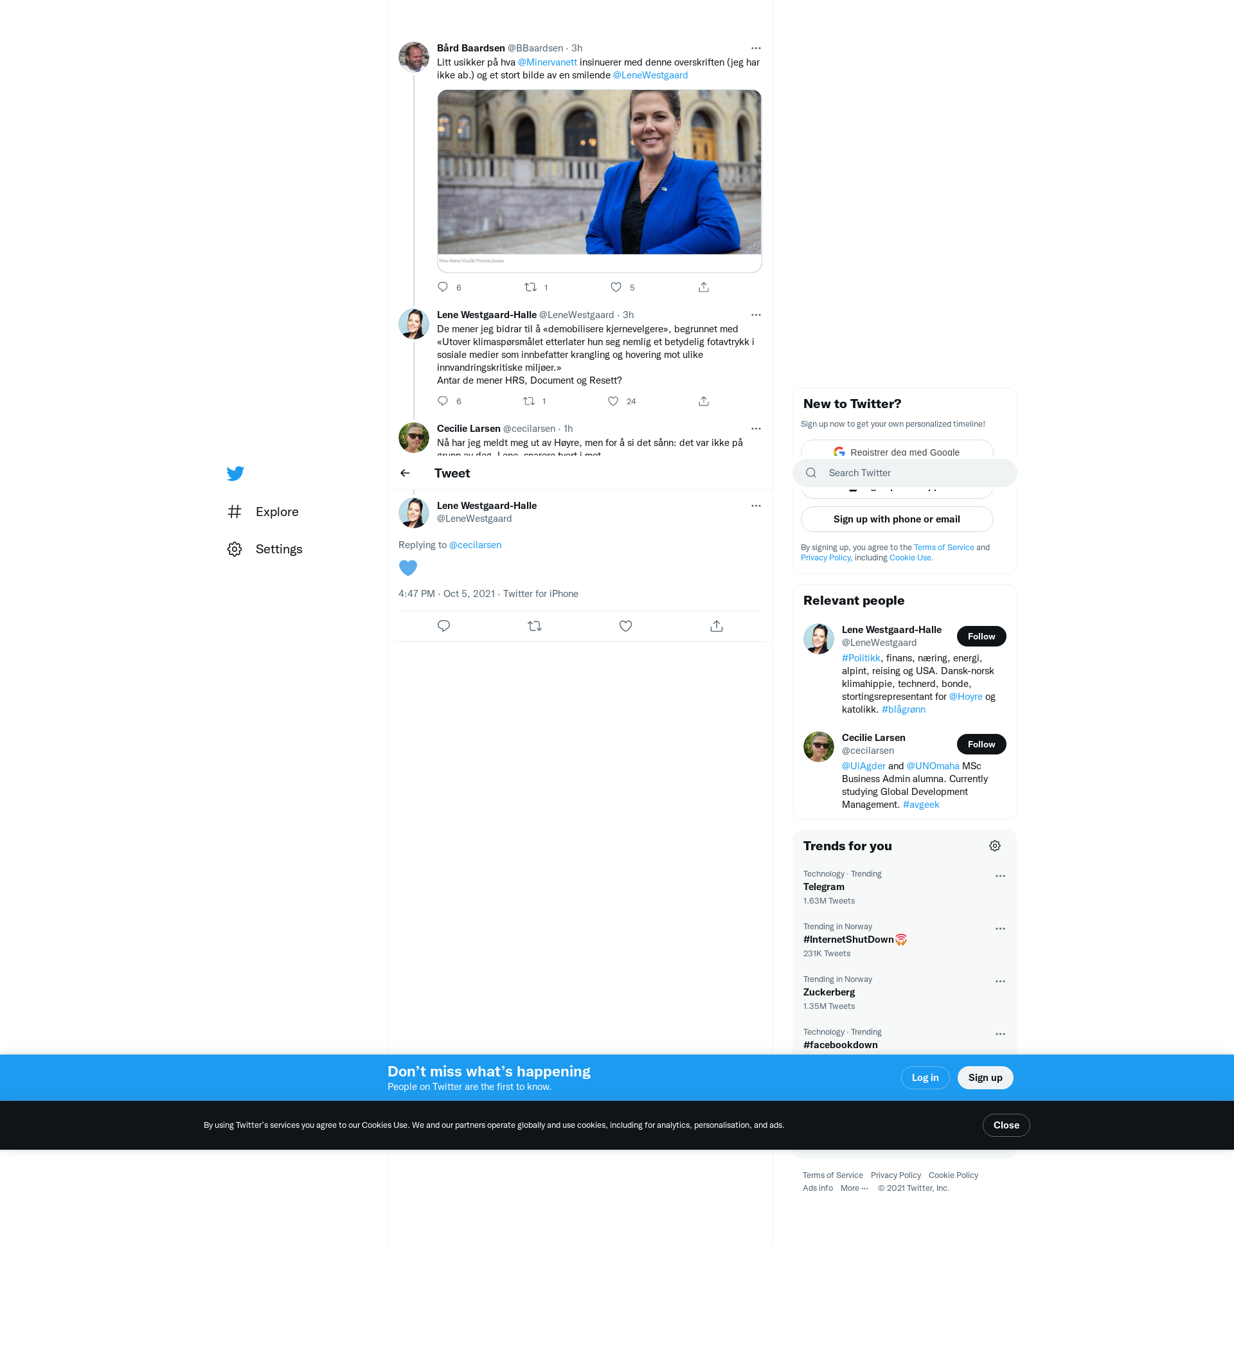Open more options for the Telegram trend
1234x1356 pixels.
[1000, 876]
